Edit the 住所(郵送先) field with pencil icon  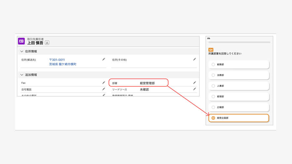click(x=104, y=59)
